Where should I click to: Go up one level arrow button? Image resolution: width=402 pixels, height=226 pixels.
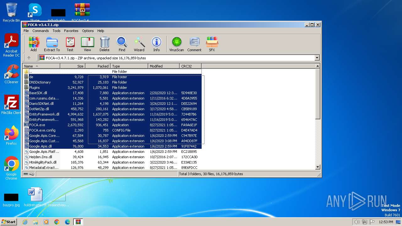(29, 58)
